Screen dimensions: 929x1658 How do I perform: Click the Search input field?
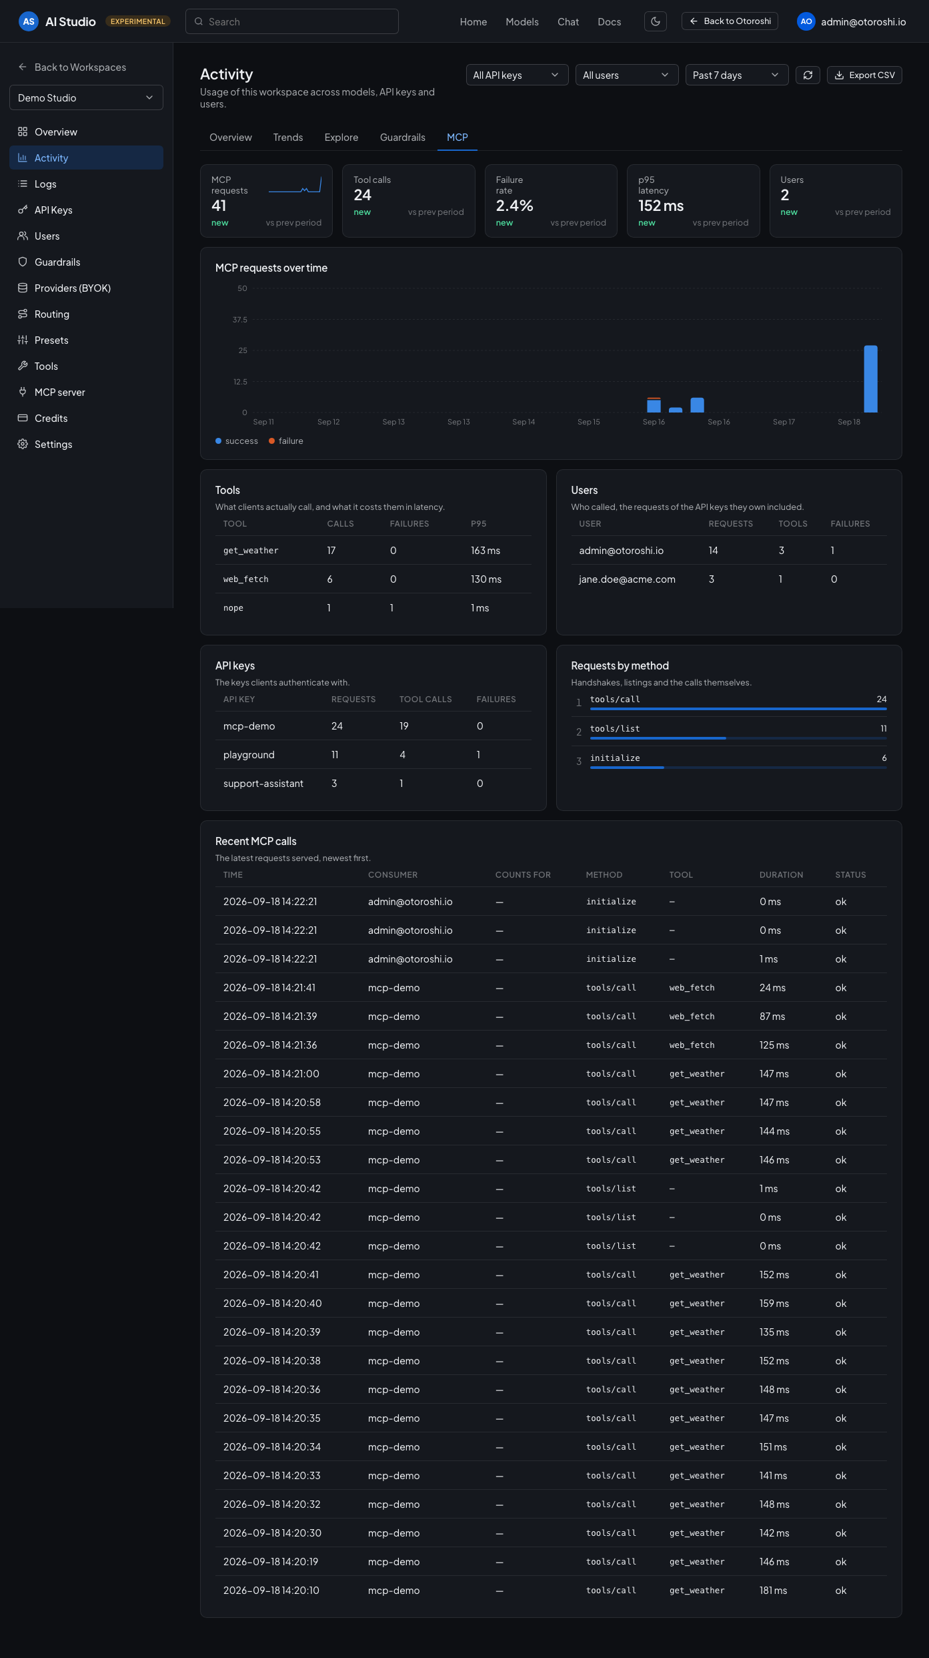[x=292, y=21]
